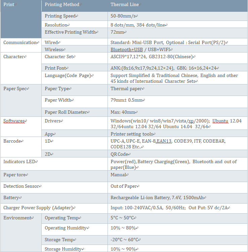Select the '72mm' value cell
This screenshot has width=248, height=252.
177,33
